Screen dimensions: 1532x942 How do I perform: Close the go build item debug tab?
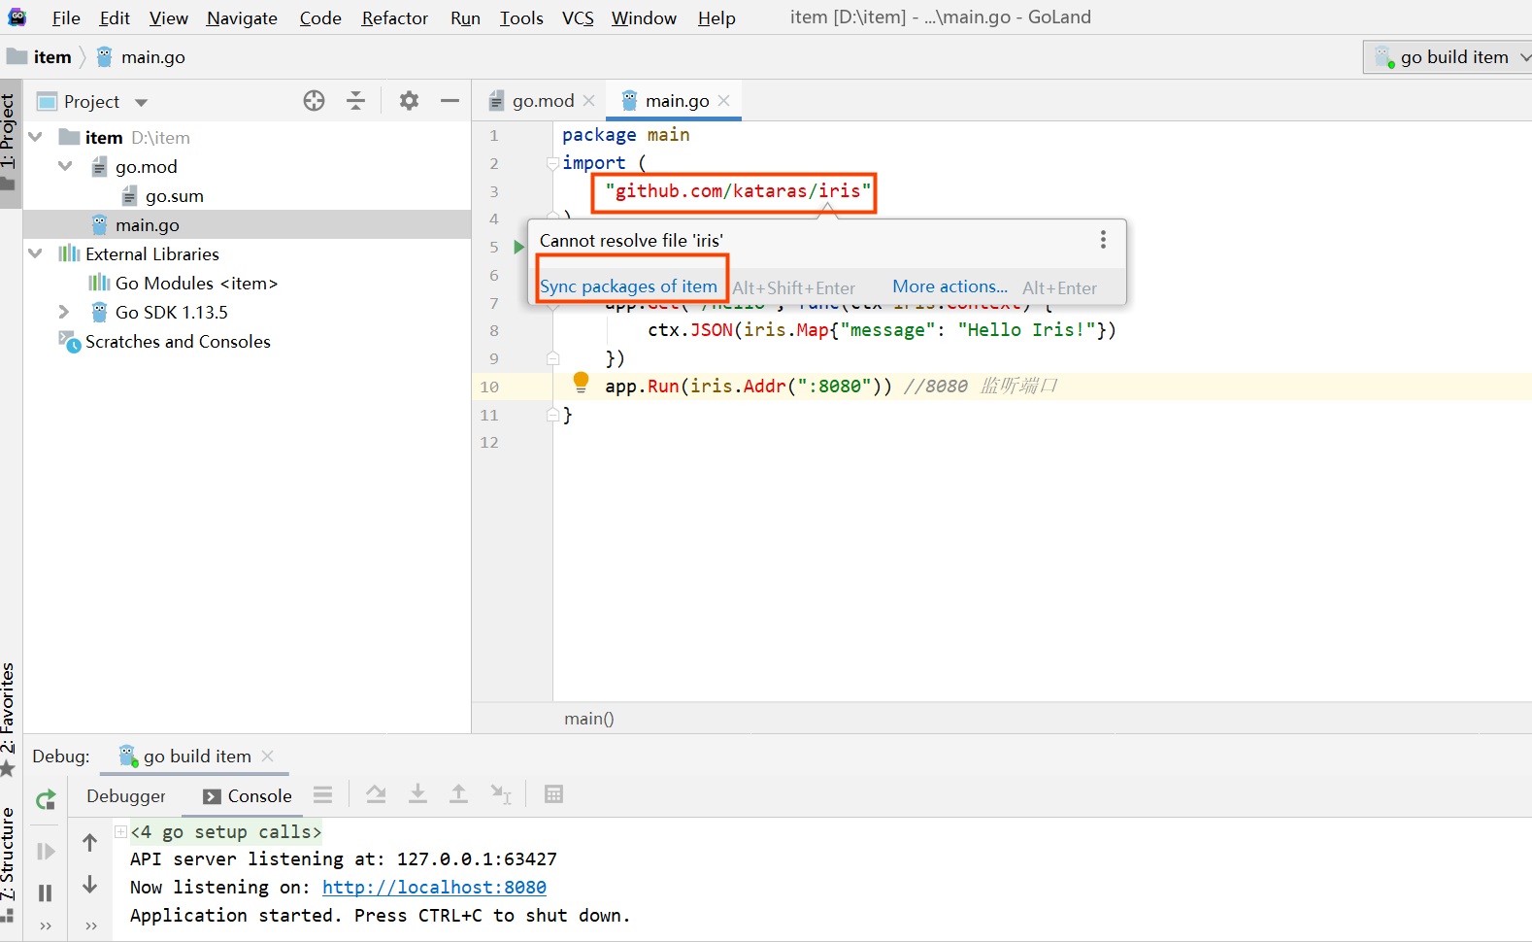(x=268, y=756)
